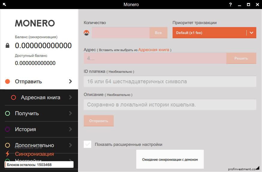The image size is (262, 172).
Task: Expand chevron on the Дополнительно row
Action: pos(70,145)
